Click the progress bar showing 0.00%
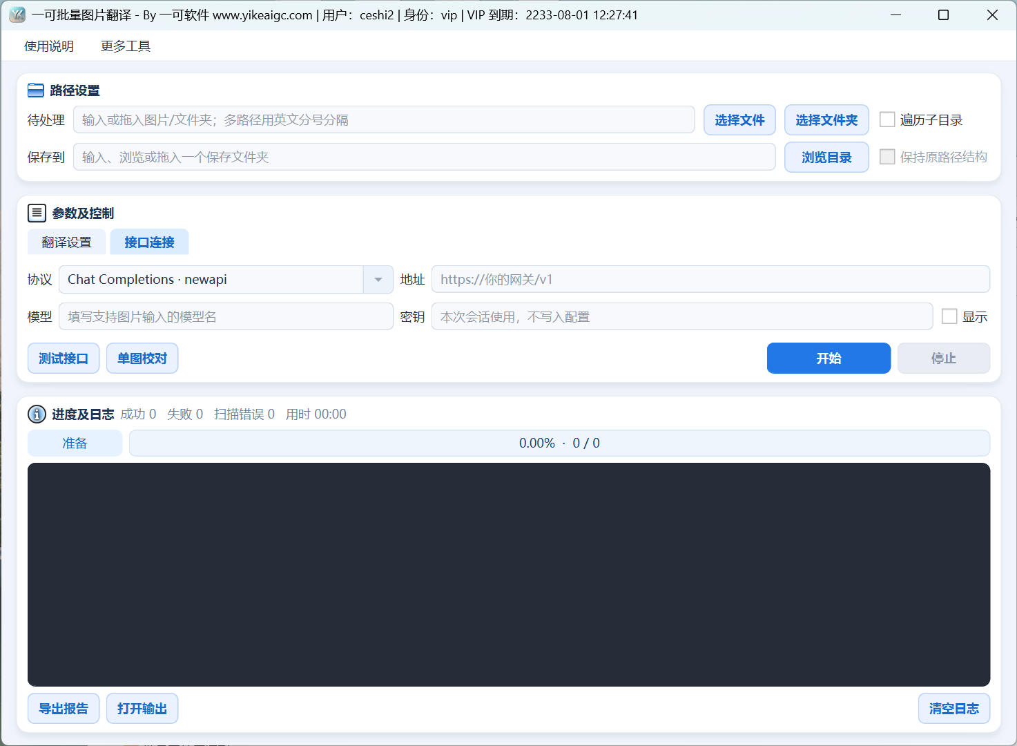This screenshot has height=746, width=1017. tap(559, 443)
